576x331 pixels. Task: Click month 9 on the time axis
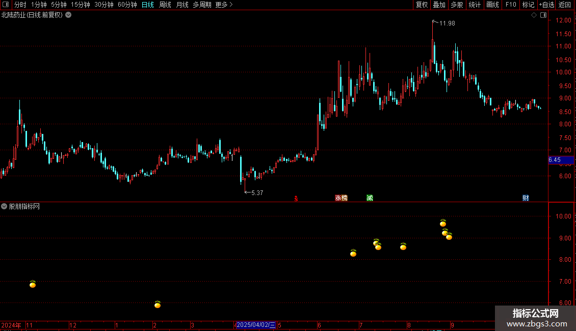coord(452,325)
